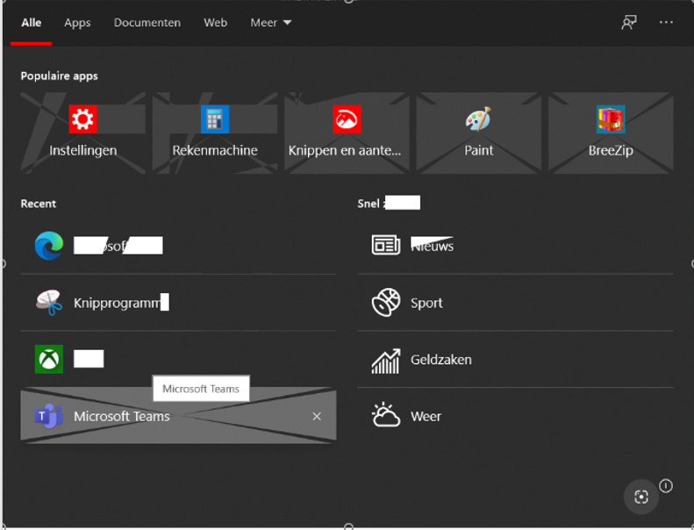This screenshot has width=694, height=530.
Task: Open the Sport quick search link
Action: 515,303
